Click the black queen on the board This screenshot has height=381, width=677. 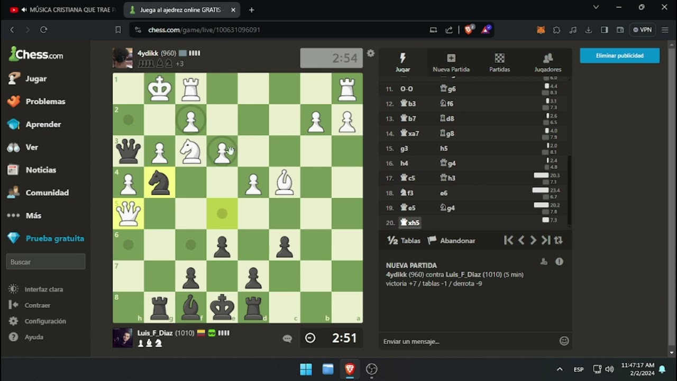coord(128,151)
